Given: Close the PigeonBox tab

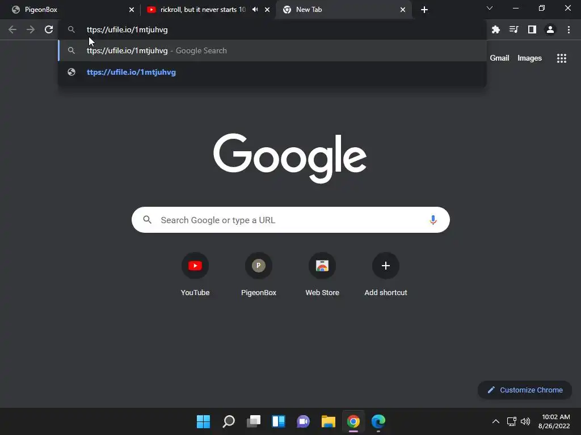Looking at the screenshot, I should pyautogui.click(x=132, y=10).
